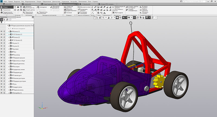Click Создать чертёж по модели

pyautogui.click(x=132, y=7)
